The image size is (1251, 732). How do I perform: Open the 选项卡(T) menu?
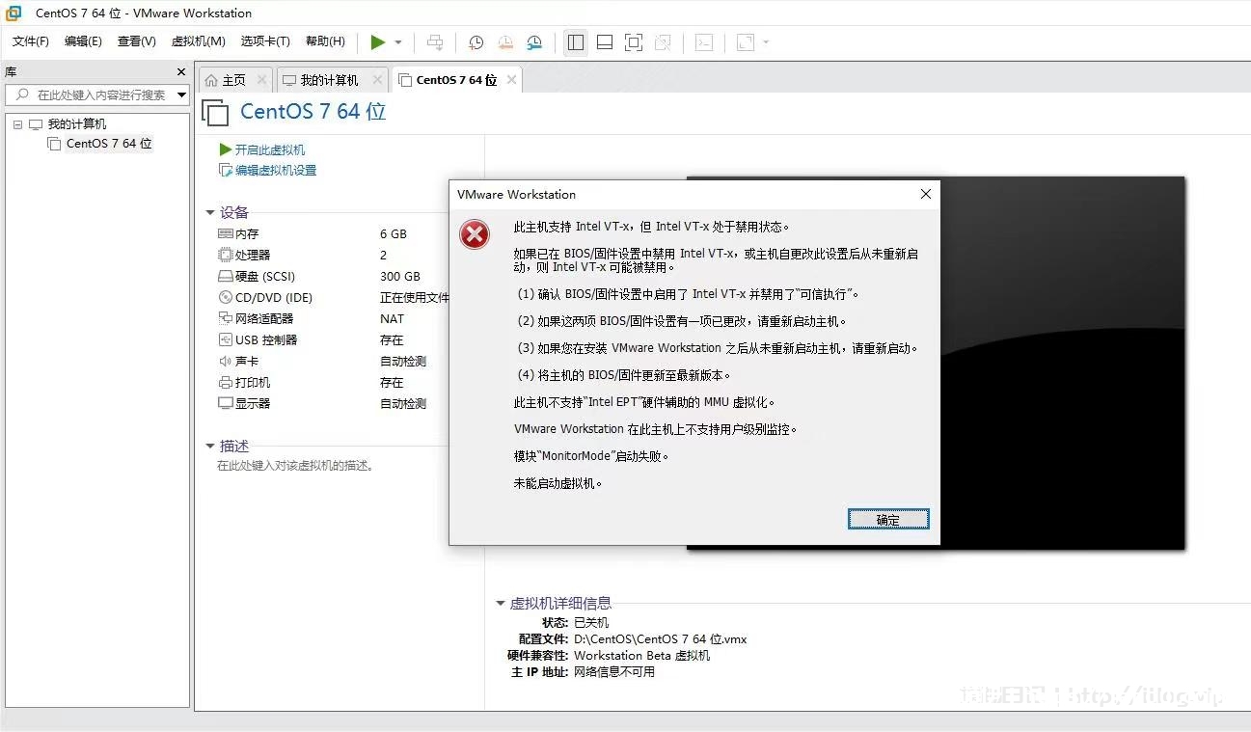265,41
